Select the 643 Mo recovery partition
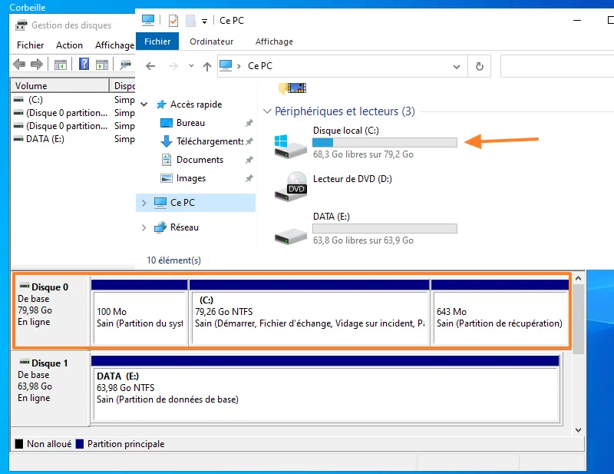This screenshot has height=474, width=614. pyautogui.click(x=500, y=317)
